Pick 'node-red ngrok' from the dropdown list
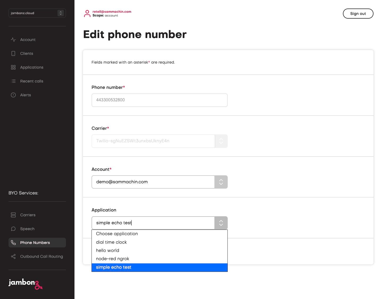The height and width of the screenshot is (299, 382). (113, 259)
